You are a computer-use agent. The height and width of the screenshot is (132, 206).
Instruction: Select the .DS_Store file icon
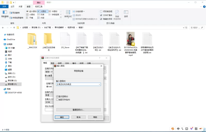[x=65, y=39]
